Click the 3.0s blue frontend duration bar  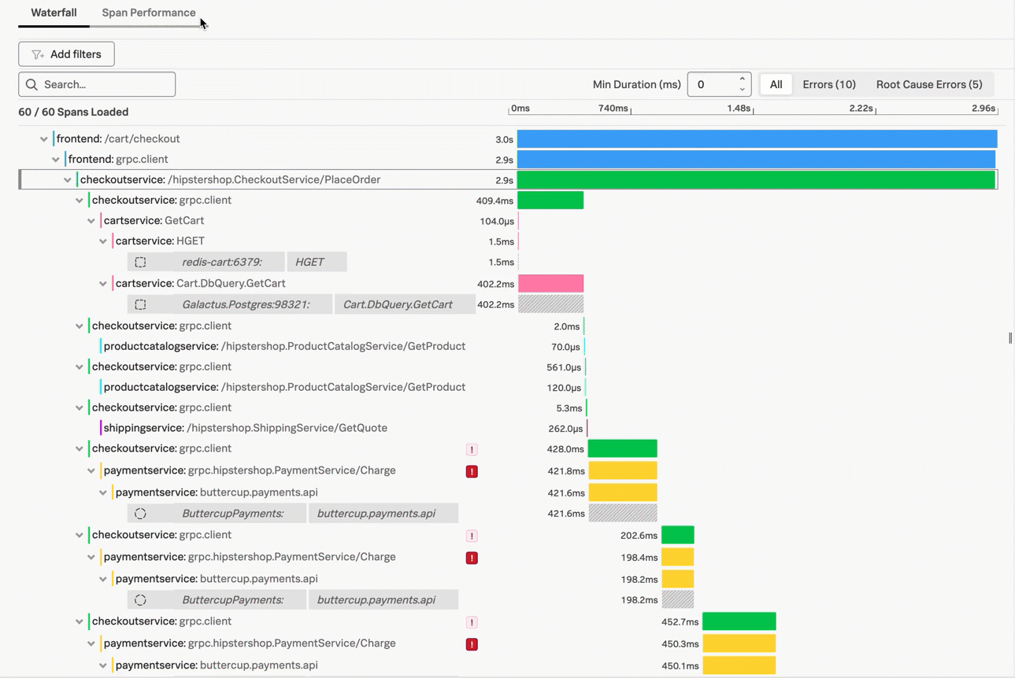(x=757, y=139)
